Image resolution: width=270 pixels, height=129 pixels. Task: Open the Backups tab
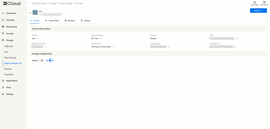[70, 21]
